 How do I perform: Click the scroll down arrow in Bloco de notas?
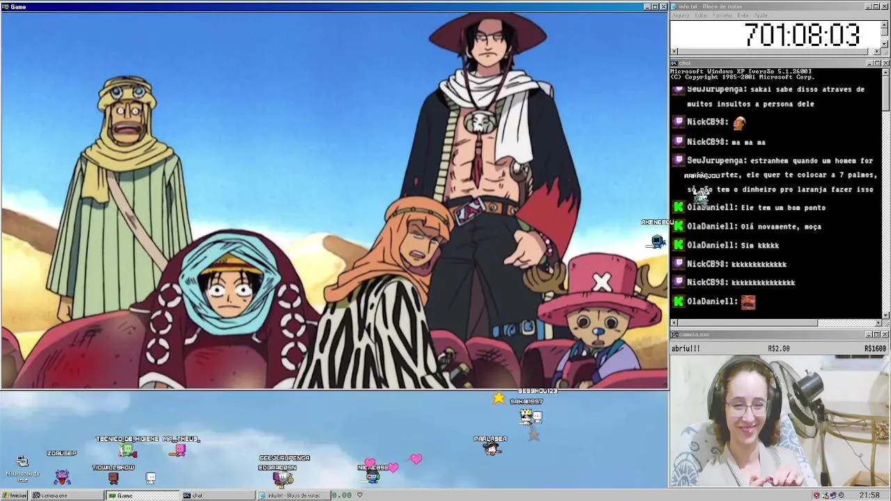pos(885,44)
